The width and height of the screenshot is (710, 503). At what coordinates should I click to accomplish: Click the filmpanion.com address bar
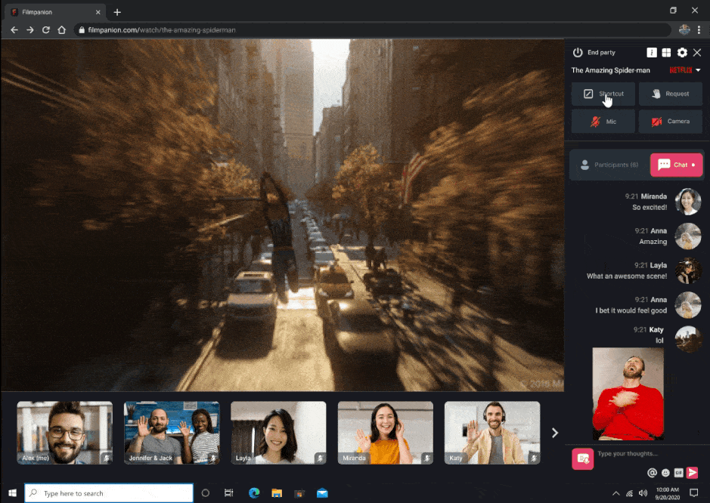click(x=372, y=30)
